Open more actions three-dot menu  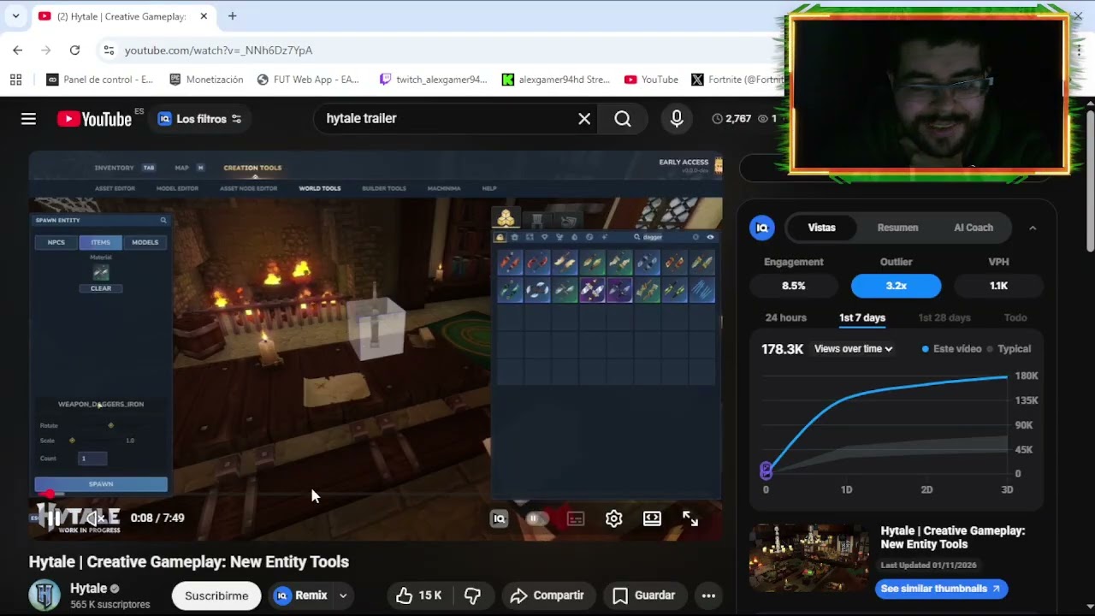708,595
